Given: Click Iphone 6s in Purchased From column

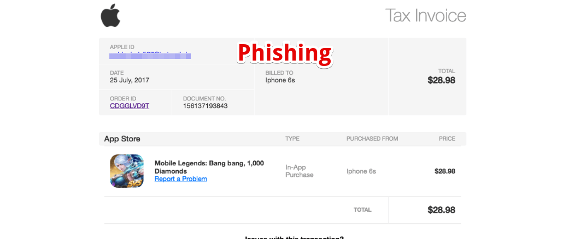Looking at the screenshot, I should (361, 171).
